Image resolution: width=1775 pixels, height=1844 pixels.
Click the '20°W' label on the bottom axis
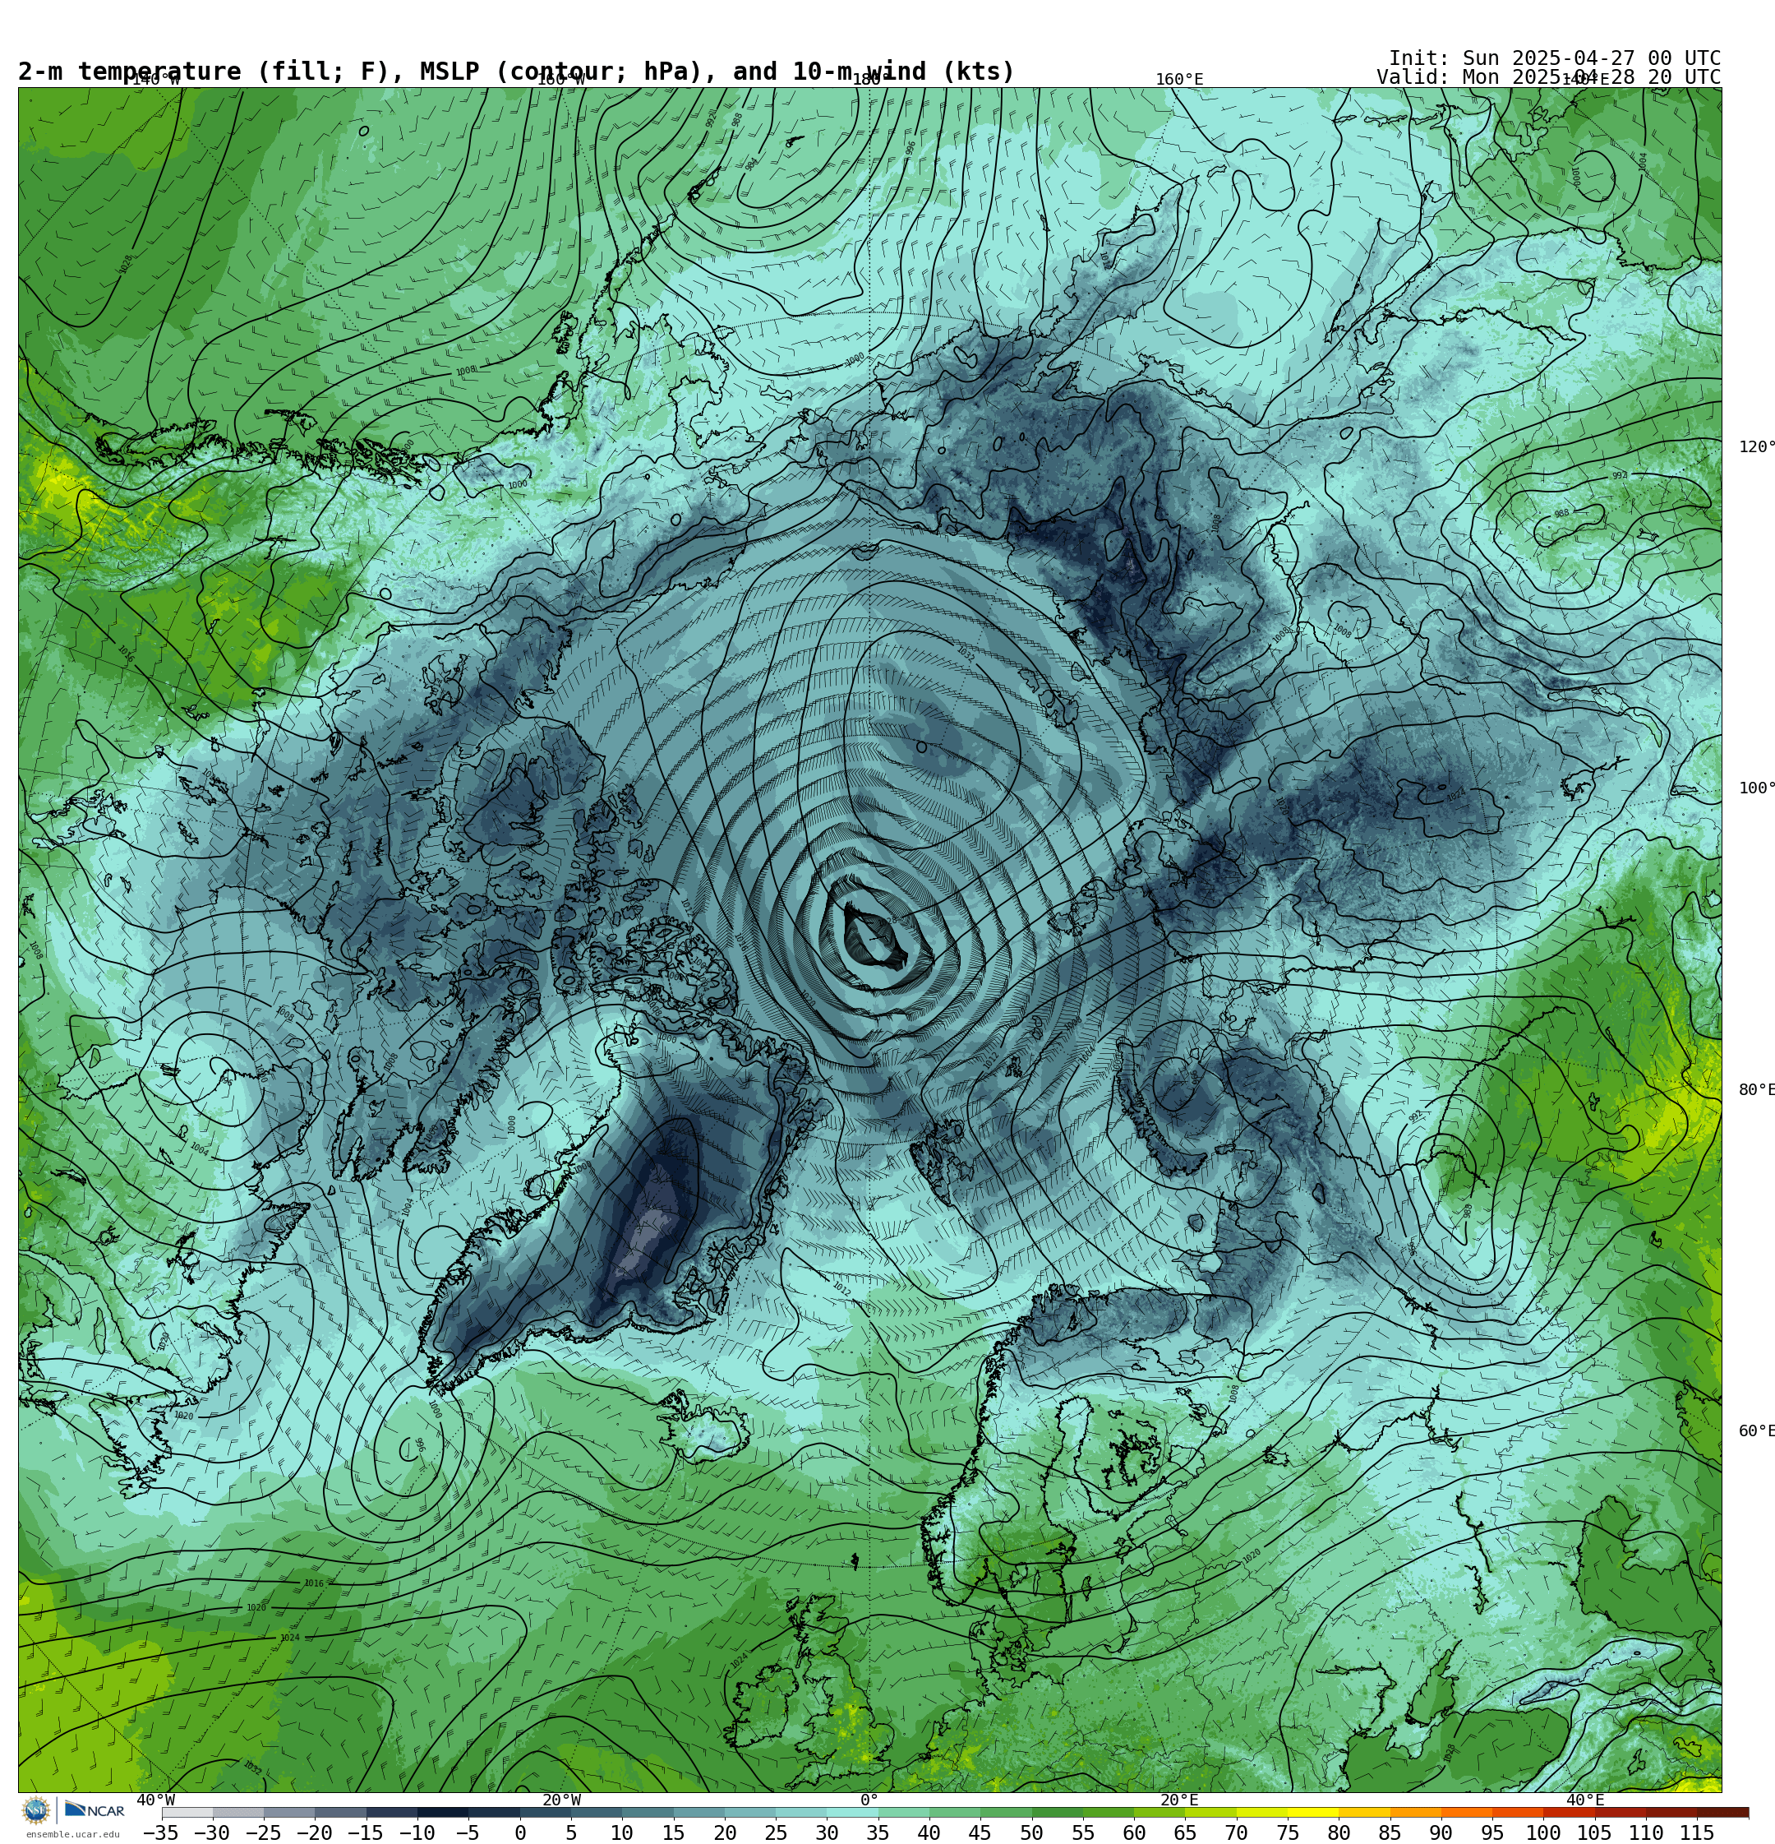pos(560,1800)
